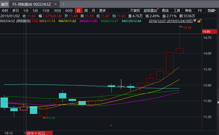
Task: Close the F5-民和股份 002234.SZ tab
Action: (56, 4)
